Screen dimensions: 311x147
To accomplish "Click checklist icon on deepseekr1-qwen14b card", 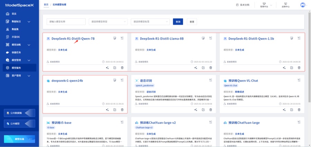I will 122,80.
